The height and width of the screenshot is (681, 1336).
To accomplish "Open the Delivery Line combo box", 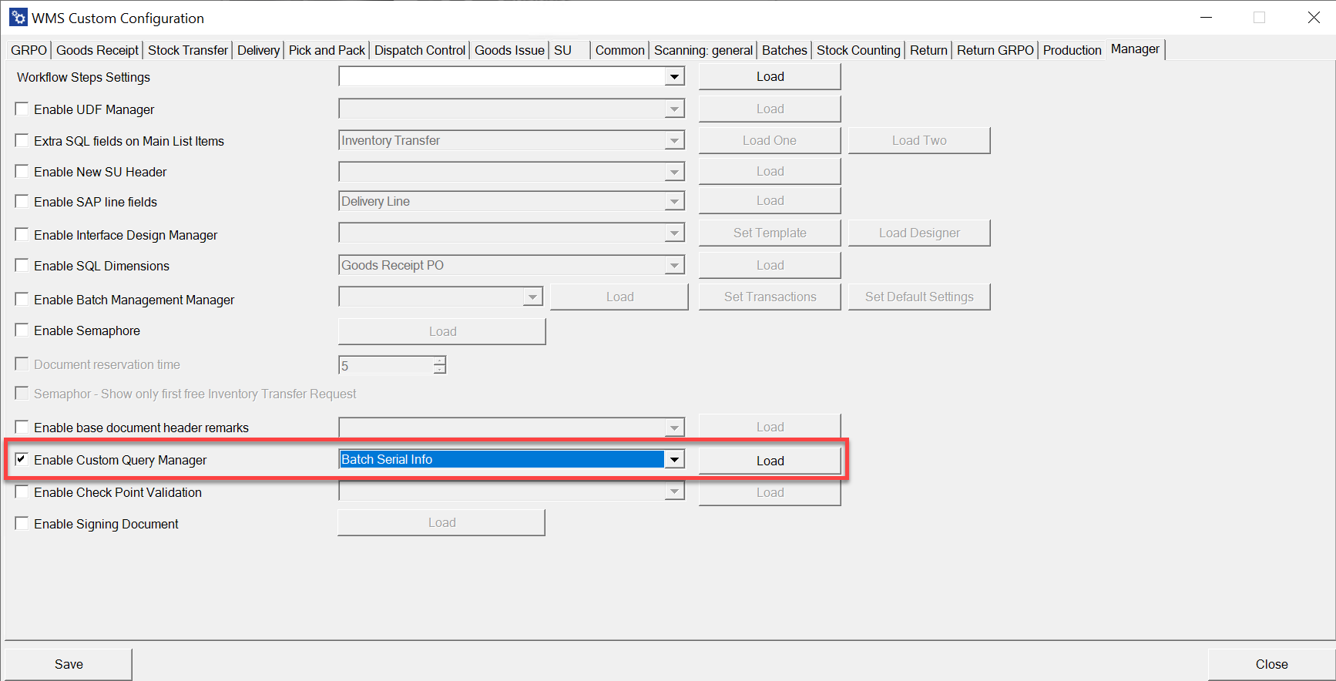I will click(x=512, y=201).
